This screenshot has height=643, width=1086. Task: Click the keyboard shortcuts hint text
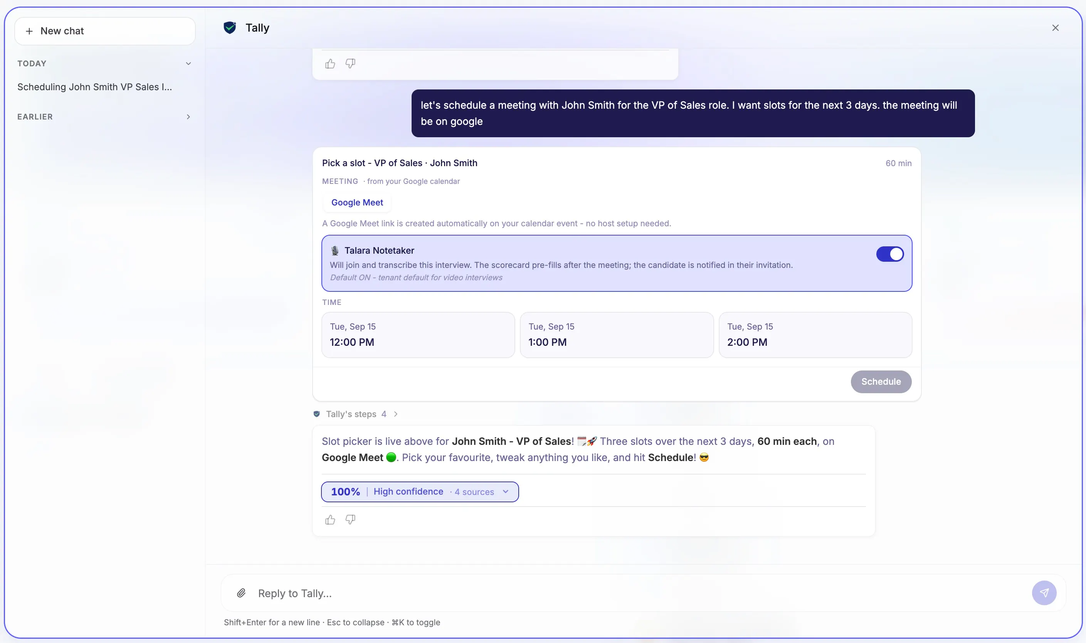[x=332, y=623]
